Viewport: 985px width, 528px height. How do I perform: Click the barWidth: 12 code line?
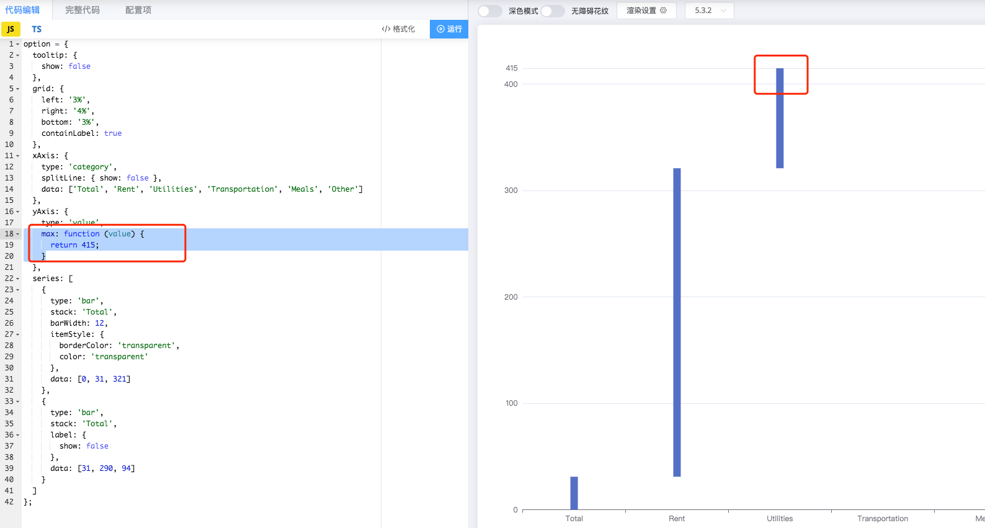[x=79, y=323]
